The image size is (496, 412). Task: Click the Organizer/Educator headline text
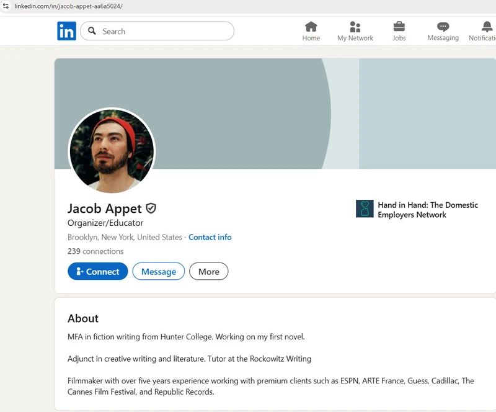105,223
